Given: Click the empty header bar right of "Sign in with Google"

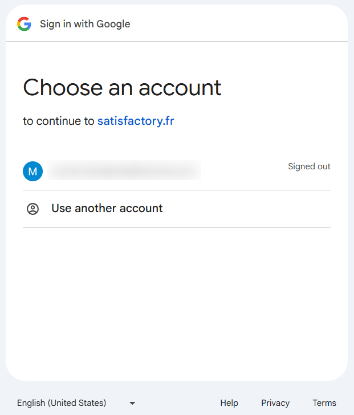Looking at the screenshot, I should [239, 24].
